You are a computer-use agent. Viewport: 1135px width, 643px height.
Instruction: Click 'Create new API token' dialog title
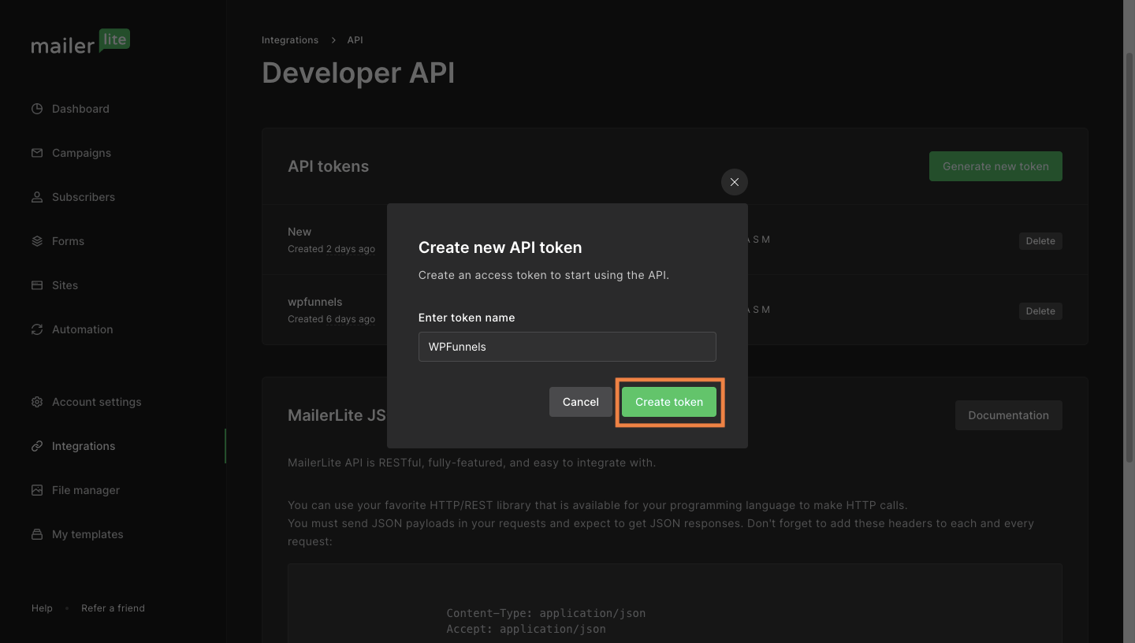[500, 247]
